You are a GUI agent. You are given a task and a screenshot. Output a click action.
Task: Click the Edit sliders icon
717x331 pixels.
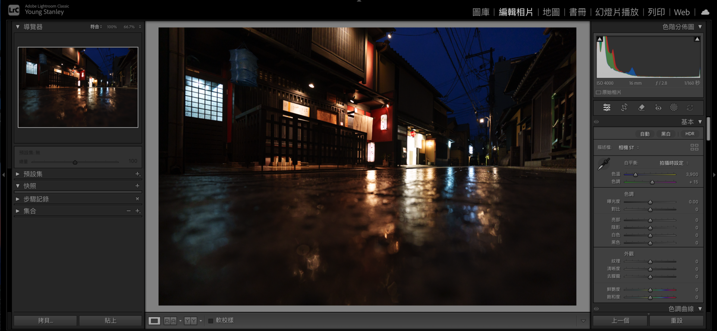tap(607, 108)
